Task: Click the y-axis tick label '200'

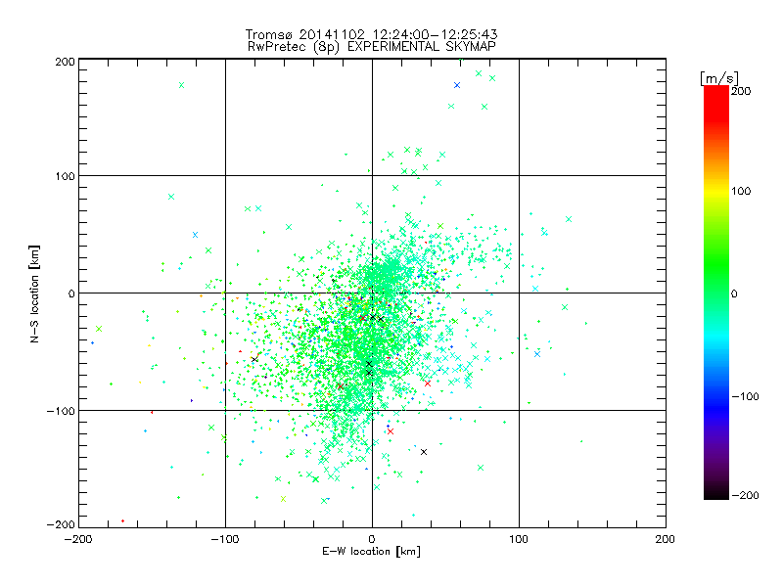Action: [65, 62]
